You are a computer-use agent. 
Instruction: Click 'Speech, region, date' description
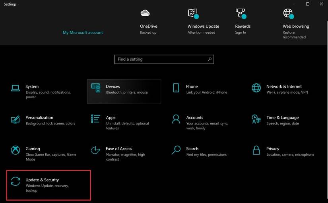(x=283, y=123)
